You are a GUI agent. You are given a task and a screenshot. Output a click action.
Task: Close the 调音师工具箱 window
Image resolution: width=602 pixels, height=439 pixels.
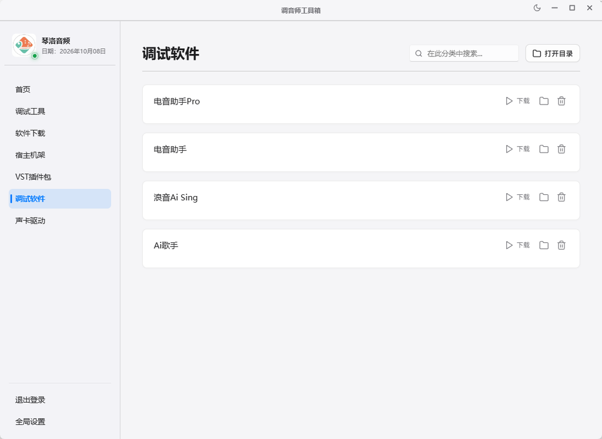point(590,8)
